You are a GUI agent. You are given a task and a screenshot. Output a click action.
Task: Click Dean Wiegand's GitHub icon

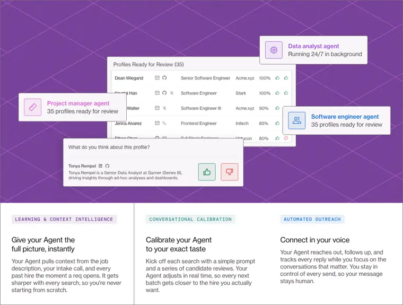(x=164, y=77)
